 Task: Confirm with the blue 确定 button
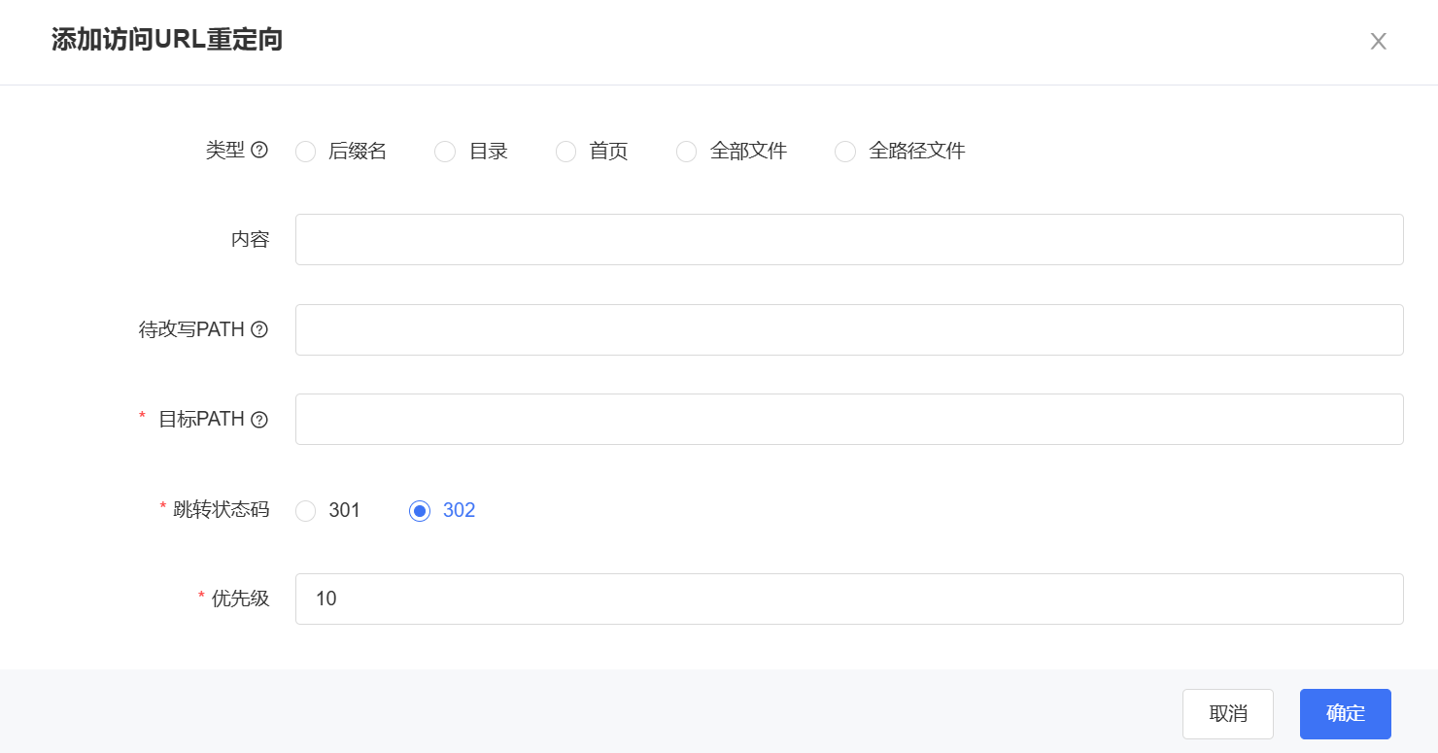point(1346,714)
